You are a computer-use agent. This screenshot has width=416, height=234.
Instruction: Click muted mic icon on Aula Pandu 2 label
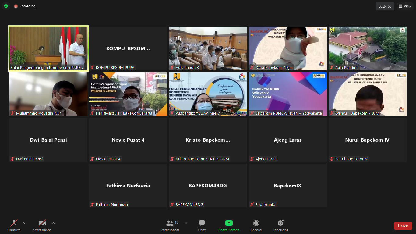coord(332,68)
